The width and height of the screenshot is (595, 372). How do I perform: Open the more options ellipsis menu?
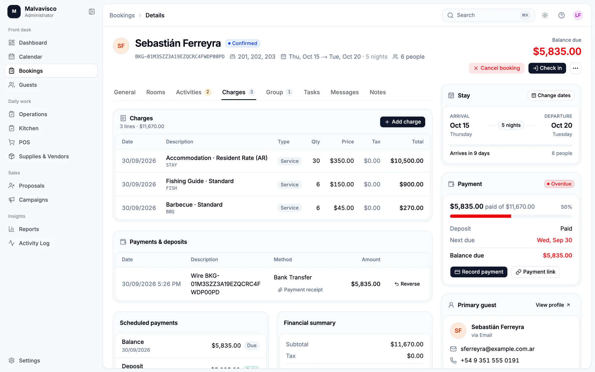coord(575,68)
